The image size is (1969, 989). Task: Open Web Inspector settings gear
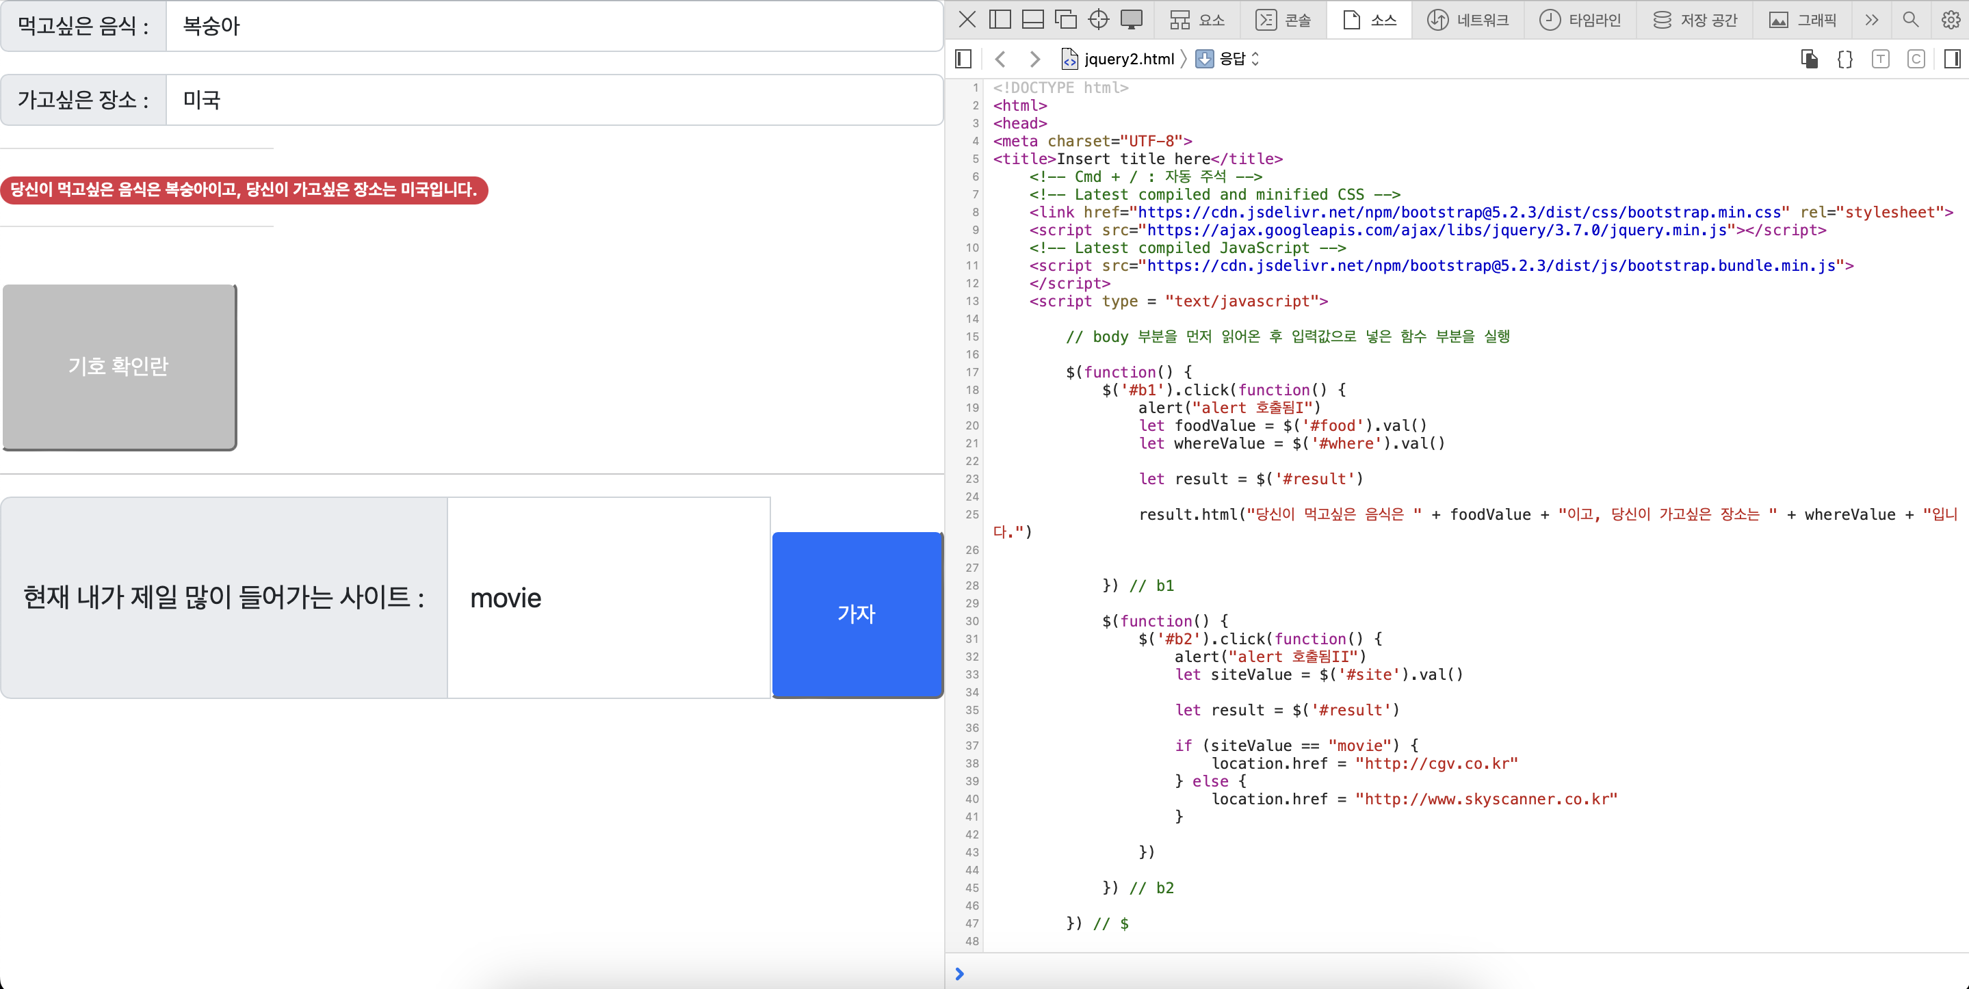point(1950,20)
